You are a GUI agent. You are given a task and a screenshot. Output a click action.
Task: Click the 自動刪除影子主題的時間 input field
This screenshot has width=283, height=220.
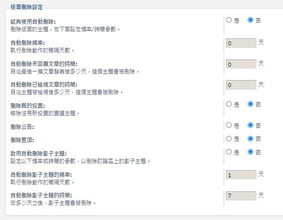click(x=241, y=196)
